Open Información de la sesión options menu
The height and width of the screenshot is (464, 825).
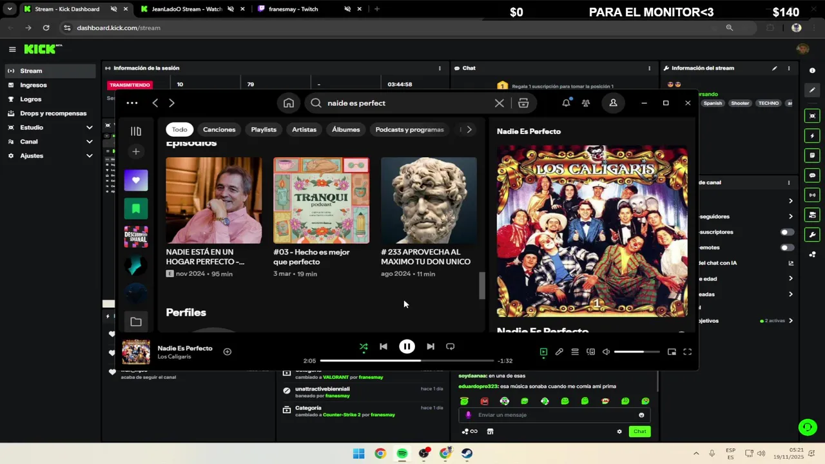(x=440, y=68)
